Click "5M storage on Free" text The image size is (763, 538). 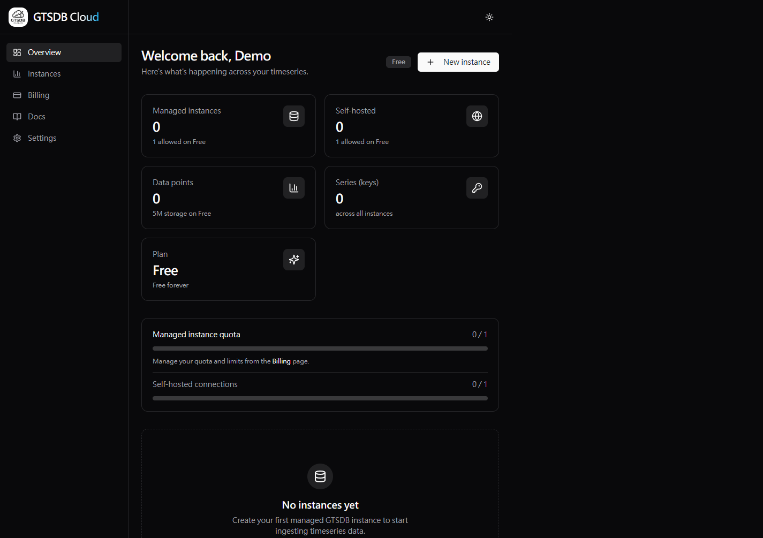point(182,214)
